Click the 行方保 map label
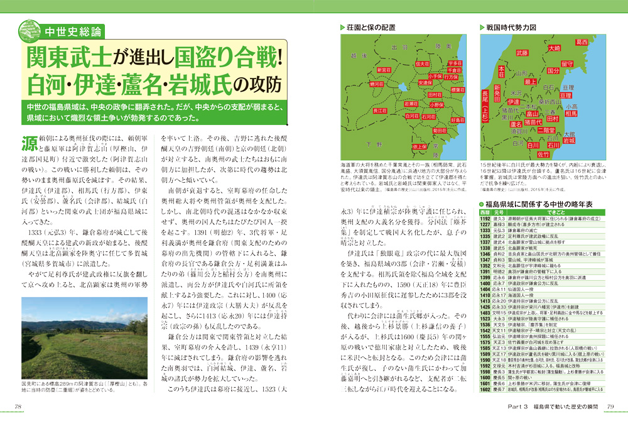 click(x=451, y=77)
